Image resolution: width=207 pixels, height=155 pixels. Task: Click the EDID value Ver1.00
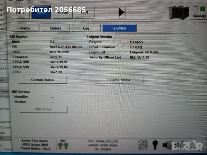point(56,72)
